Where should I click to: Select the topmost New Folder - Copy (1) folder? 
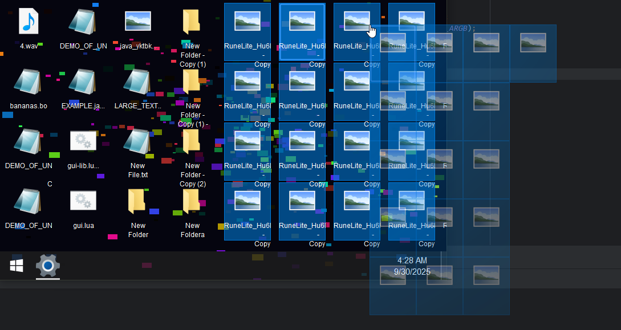click(x=192, y=23)
